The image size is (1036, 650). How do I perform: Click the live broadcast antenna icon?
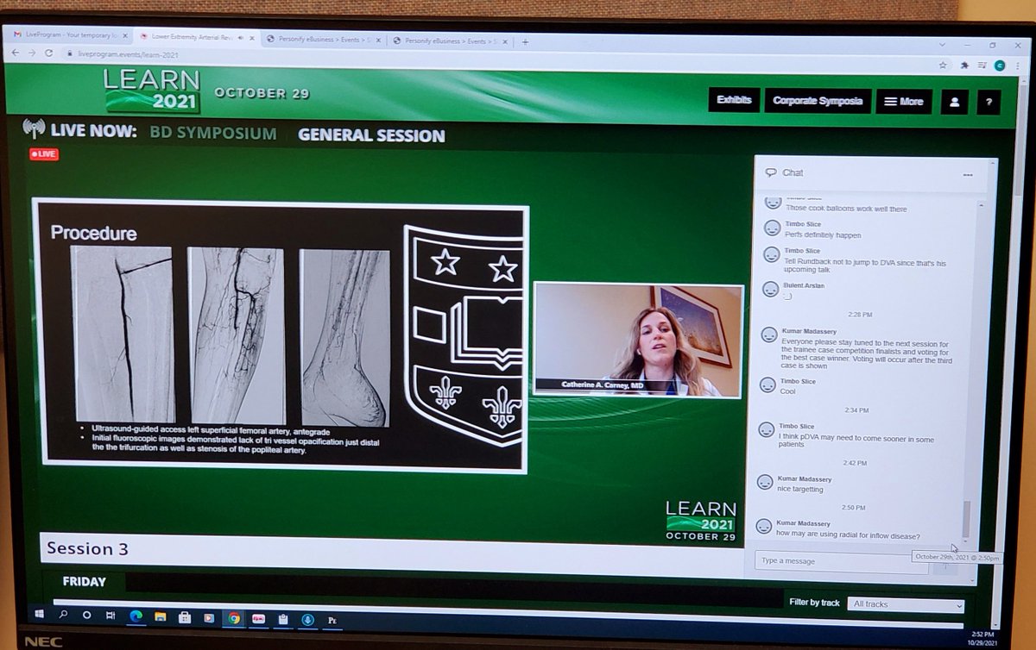tap(35, 129)
